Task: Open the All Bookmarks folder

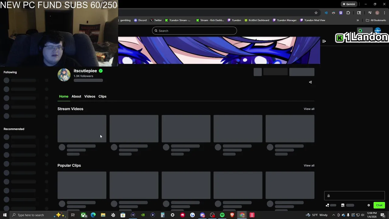Action: 376,20
